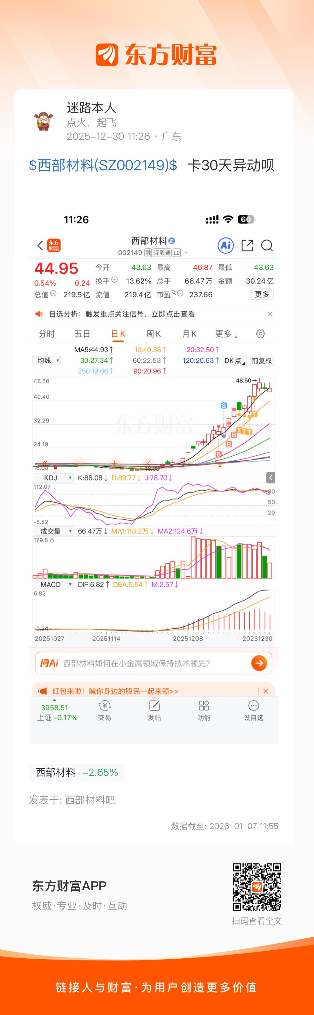Tap the battery indicator in status bar
Image resolution: width=314 pixels, height=1015 pixels.
pos(247,220)
